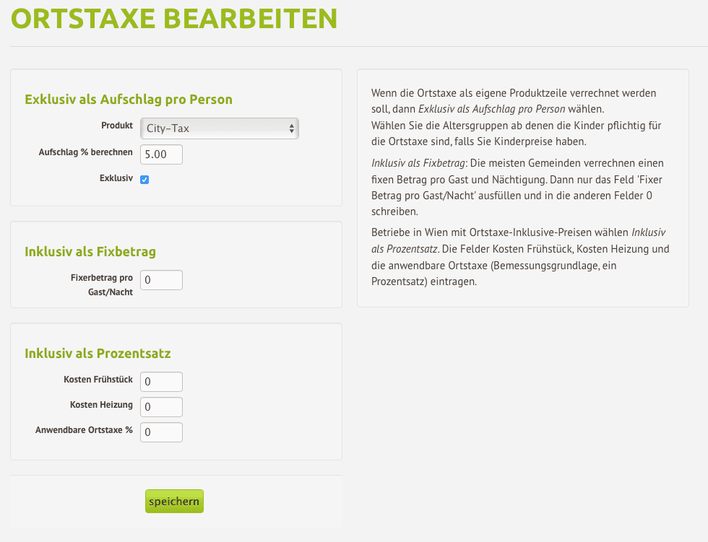The width and height of the screenshot is (708, 542).
Task: Click the Aufschlag % berechnen label
Action: [85, 152]
